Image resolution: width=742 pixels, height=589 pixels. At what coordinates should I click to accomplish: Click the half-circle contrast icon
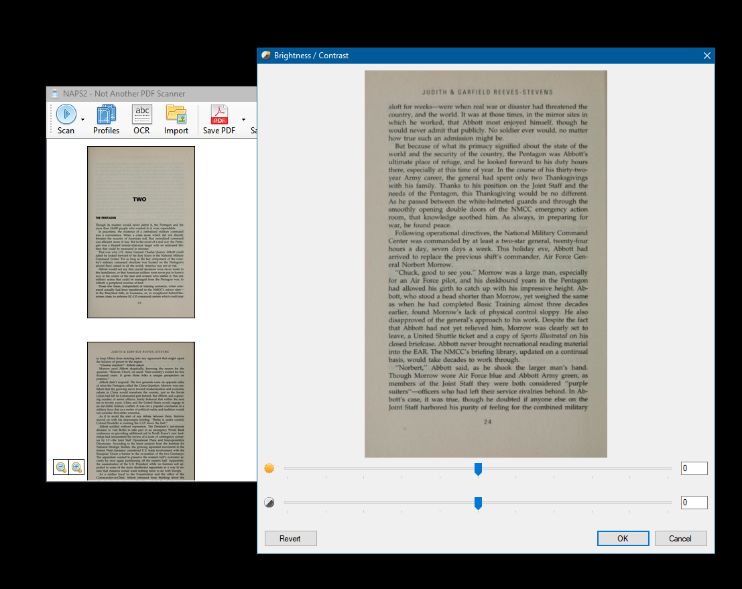[269, 503]
